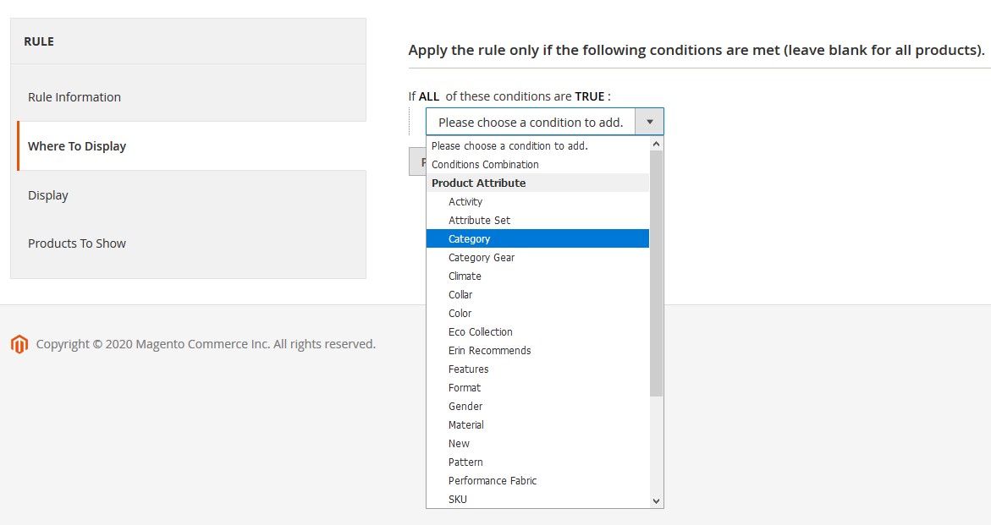This screenshot has height=525, width=991.
Task: Choose SKU as the condition
Action: (x=458, y=500)
